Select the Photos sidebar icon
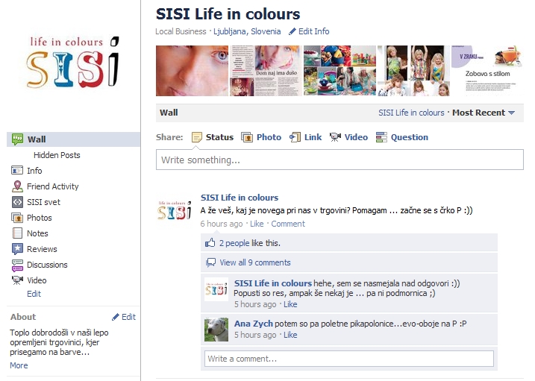The image size is (535, 381). 17,218
